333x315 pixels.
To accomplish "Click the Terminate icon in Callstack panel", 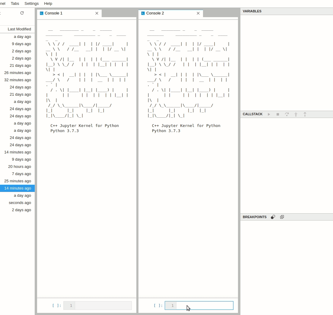I will [x=278, y=114].
